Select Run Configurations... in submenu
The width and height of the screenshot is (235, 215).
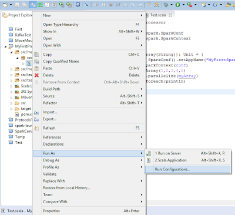coord(187,169)
